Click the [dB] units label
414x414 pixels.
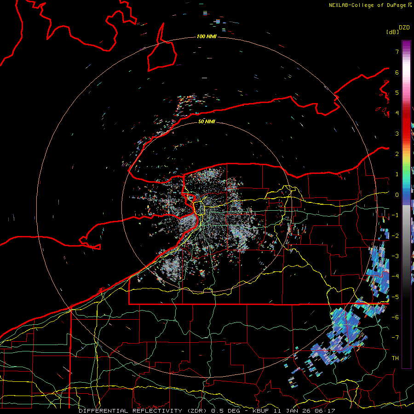tap(392, 32)
